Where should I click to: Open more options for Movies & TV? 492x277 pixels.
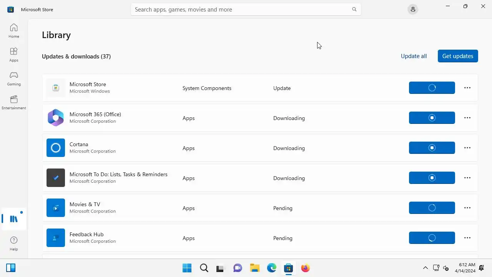467,208
